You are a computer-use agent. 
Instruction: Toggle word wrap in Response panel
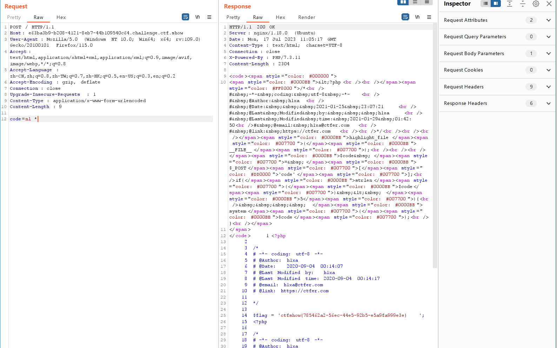(x=405, y=17)
